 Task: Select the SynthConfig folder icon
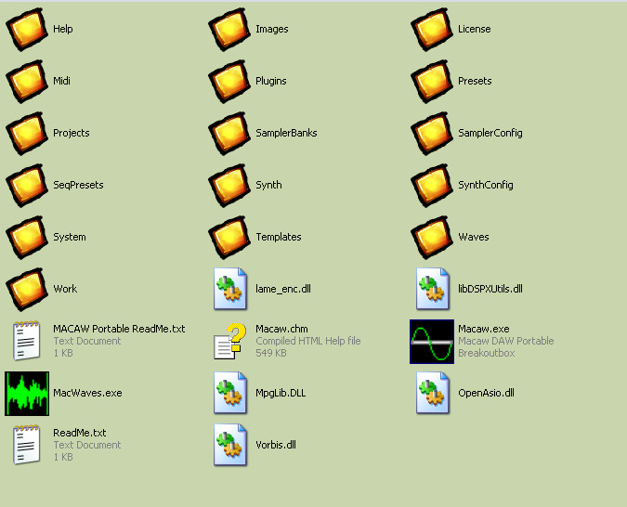[x=432, y=185]
